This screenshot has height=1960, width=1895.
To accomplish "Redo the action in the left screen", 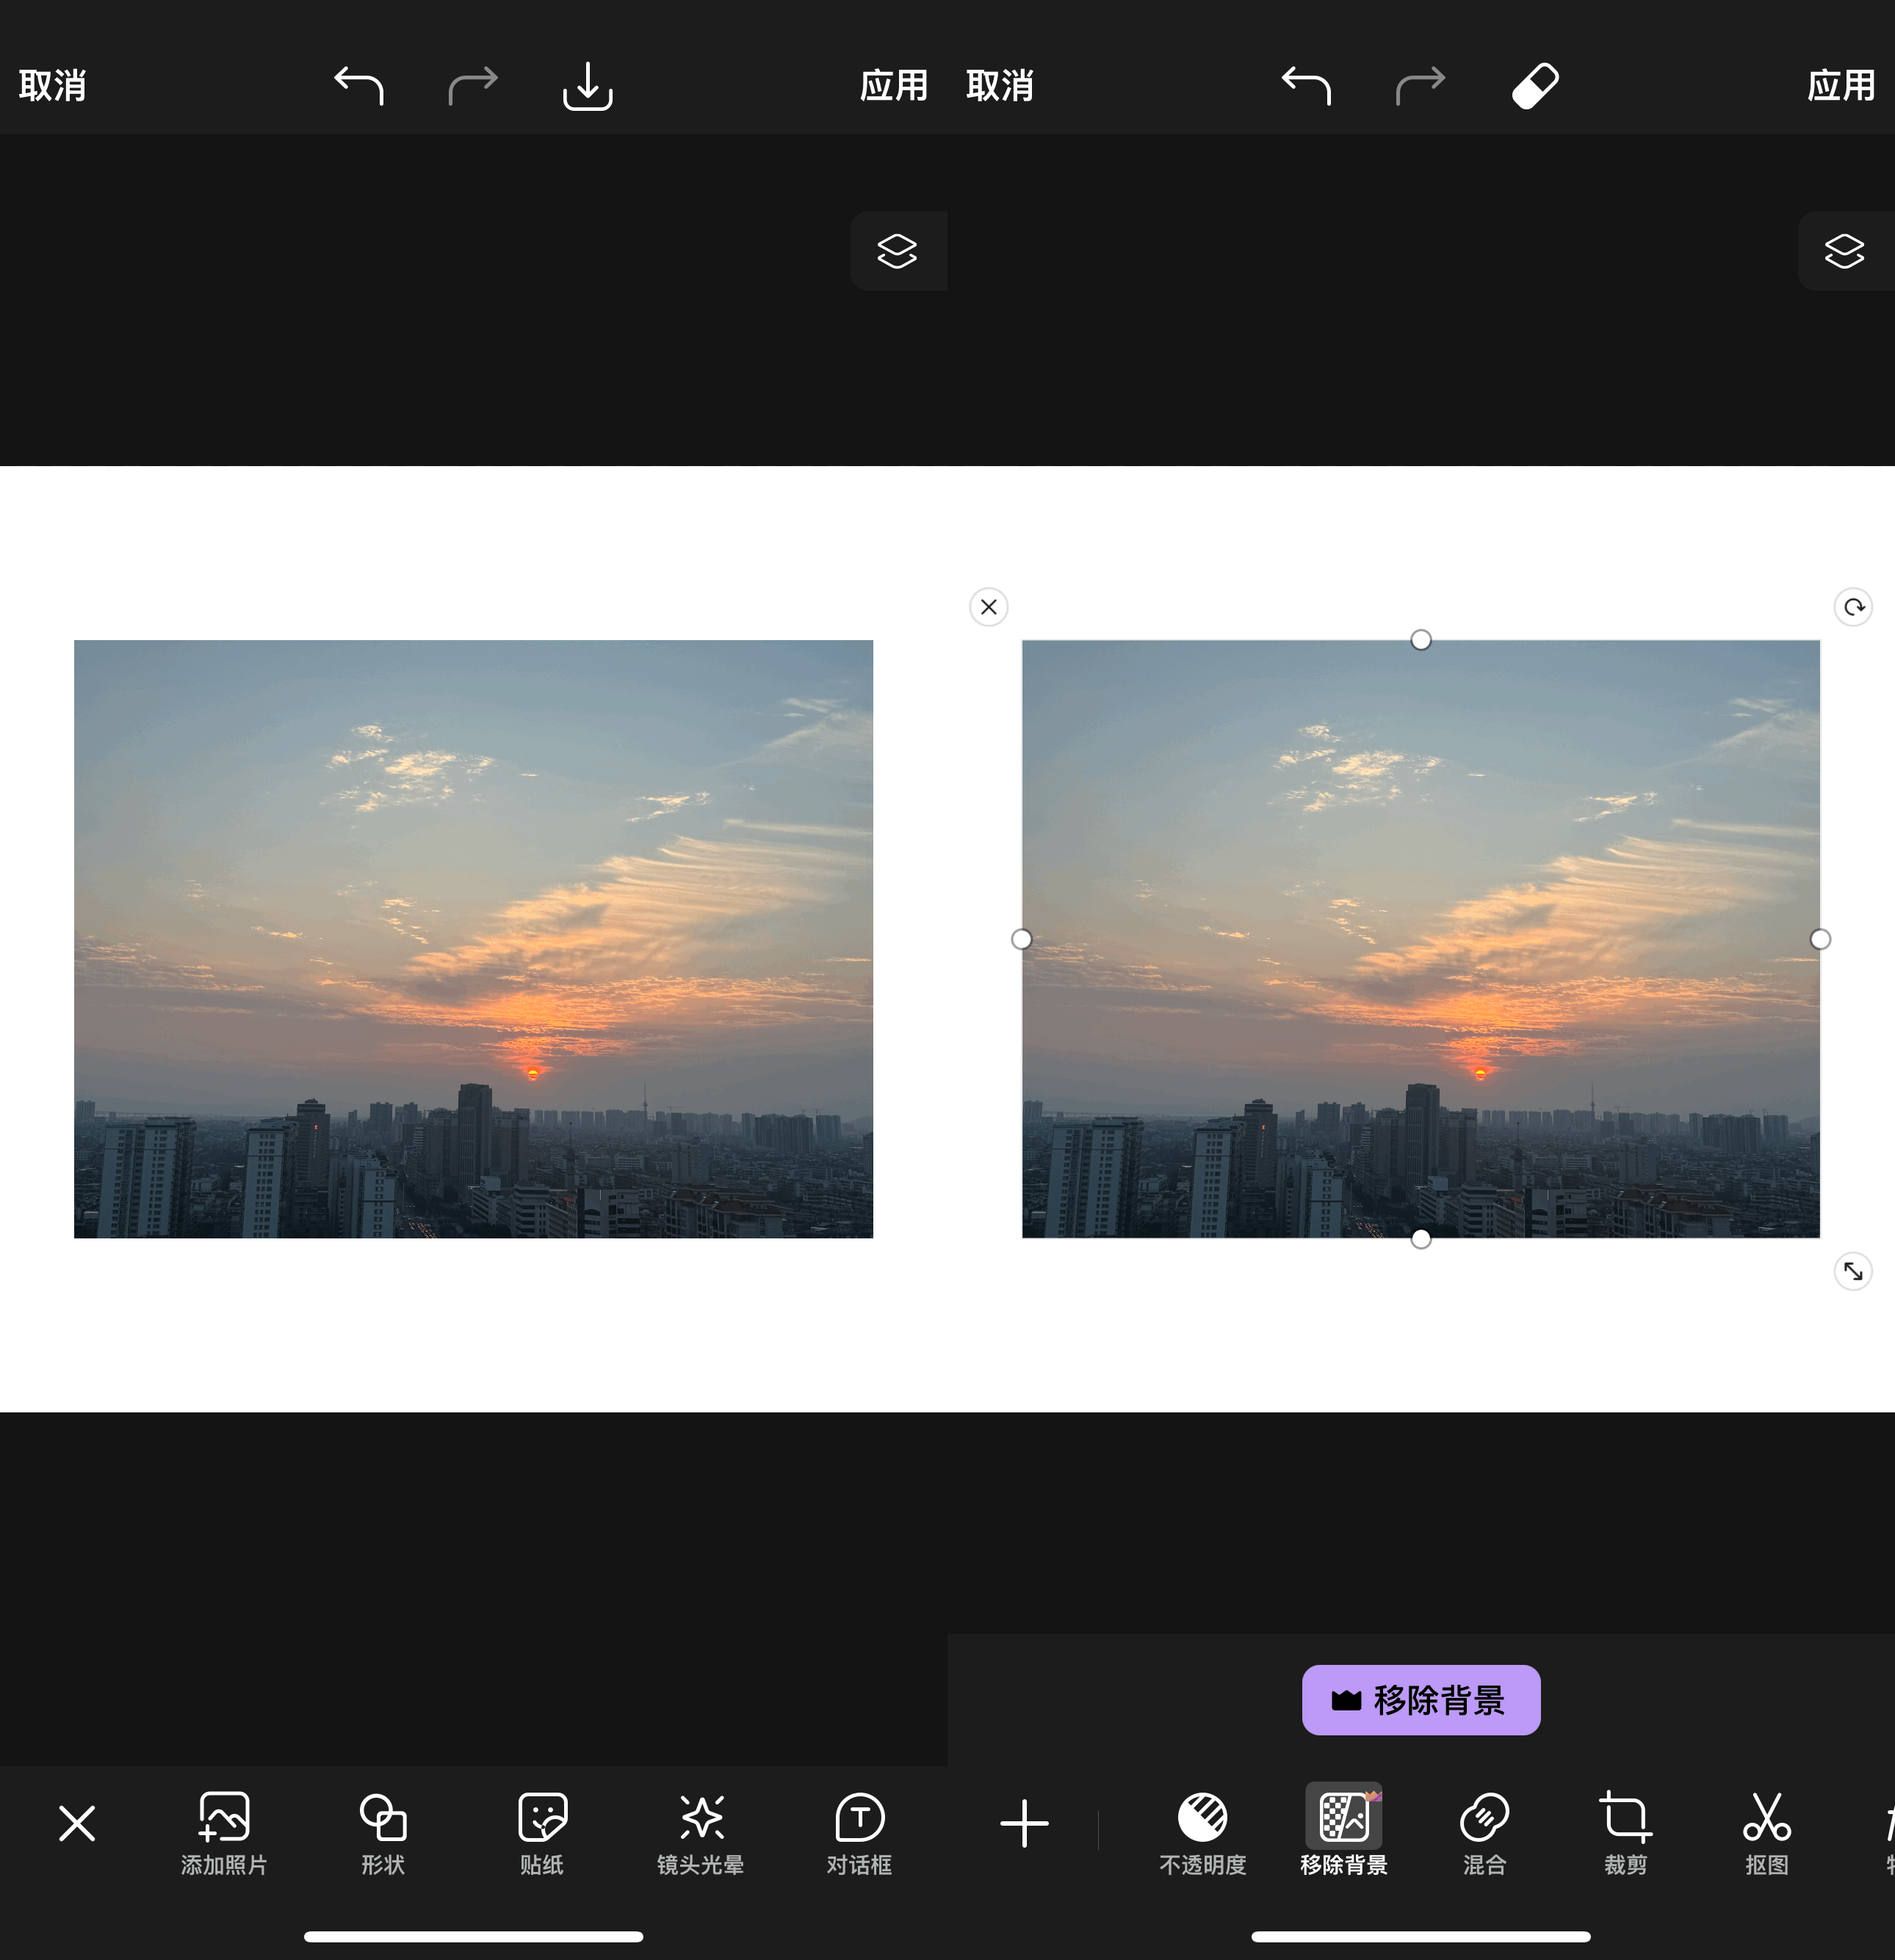I will [x=472, y=86].
